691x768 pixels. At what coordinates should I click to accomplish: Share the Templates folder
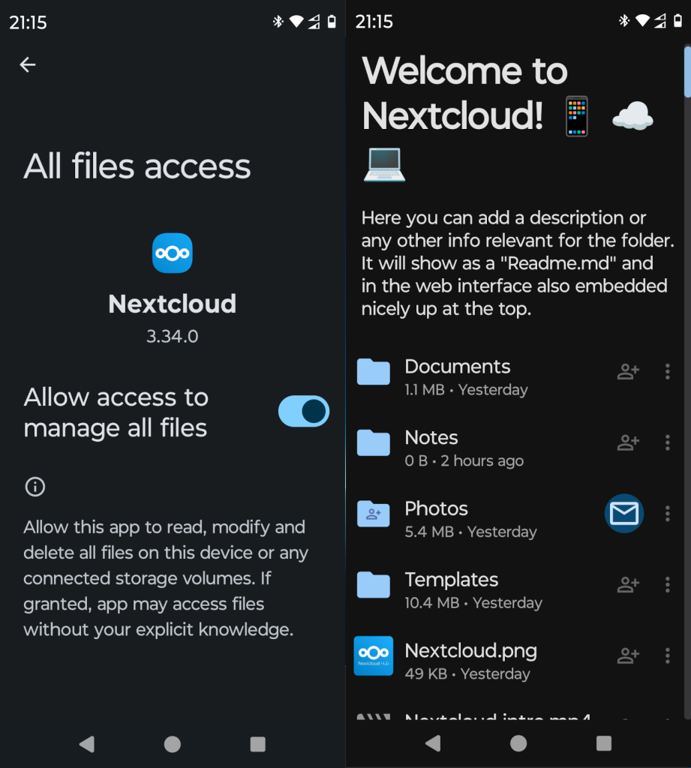tap(627, 584)
